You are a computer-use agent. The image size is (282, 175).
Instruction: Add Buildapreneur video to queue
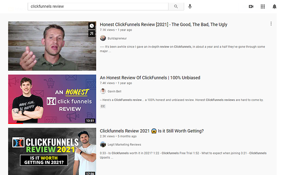pos(92,33)
